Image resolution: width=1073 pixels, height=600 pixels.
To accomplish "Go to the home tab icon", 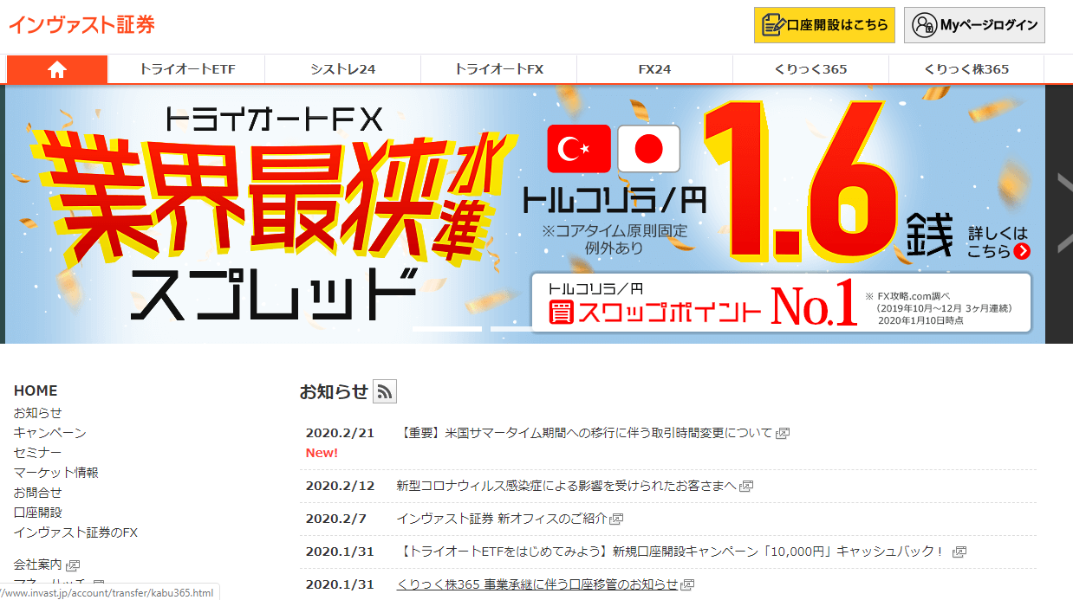I will coord(57,69).
